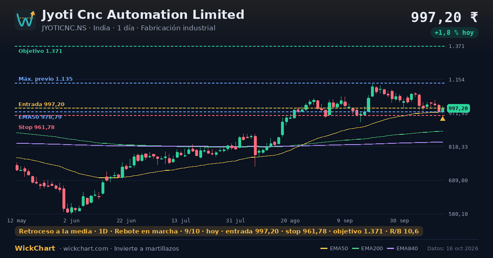Click the JYOTICNC.NS subtitle line
Screen dimensions: 493x258
click(x=128, y=28)
